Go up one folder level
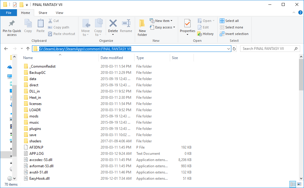 tap(28, 49)
